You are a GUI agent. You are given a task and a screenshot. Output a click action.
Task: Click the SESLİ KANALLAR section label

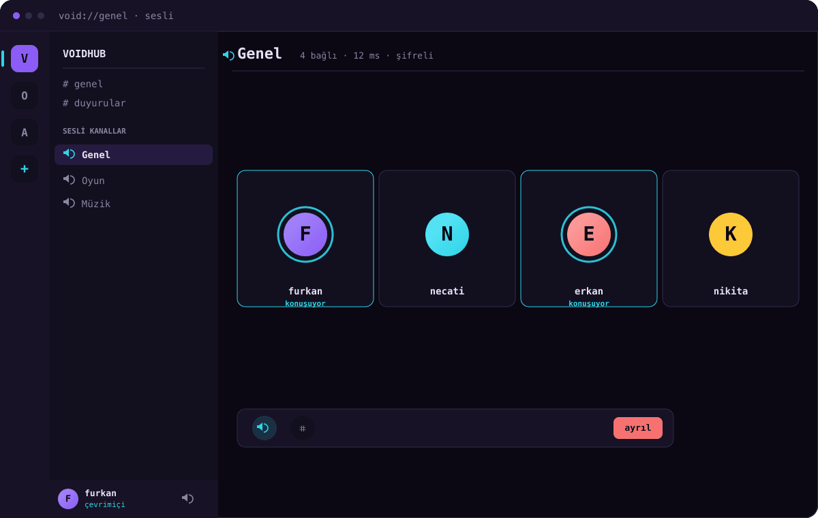(x=94, y=131)
